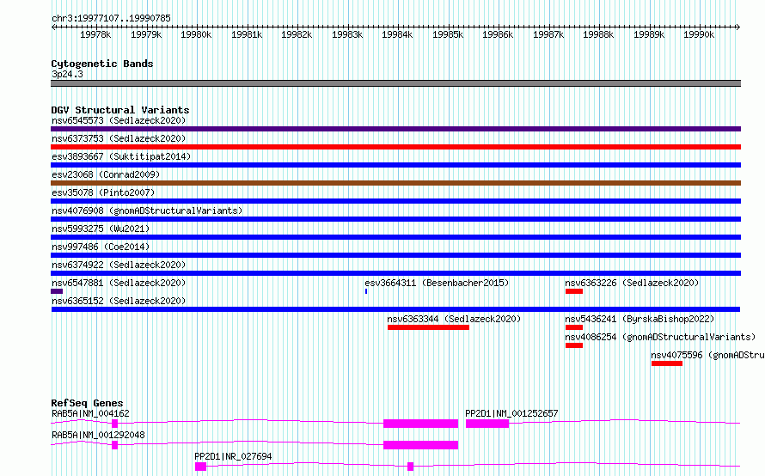Image resolution: width=765 pixels, height=476 pixels.
Task: Click the 19984k ruler tick label
Action: click(x=397, y=34)
